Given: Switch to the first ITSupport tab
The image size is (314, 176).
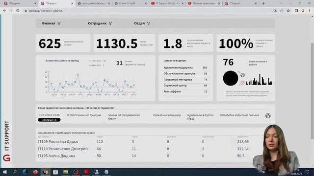Looking at the screenshot, I should point(20,3).
